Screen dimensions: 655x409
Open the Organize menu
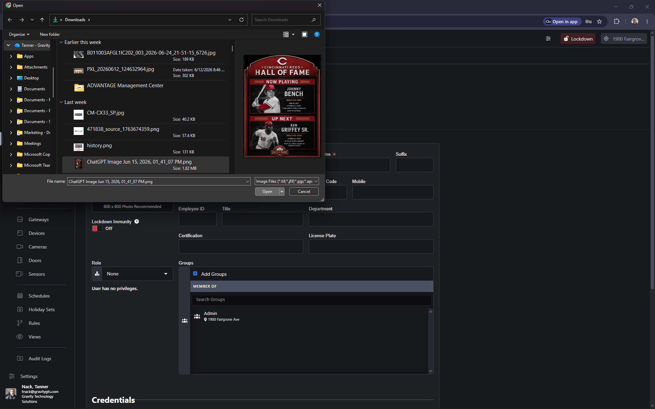pos(19,34)
